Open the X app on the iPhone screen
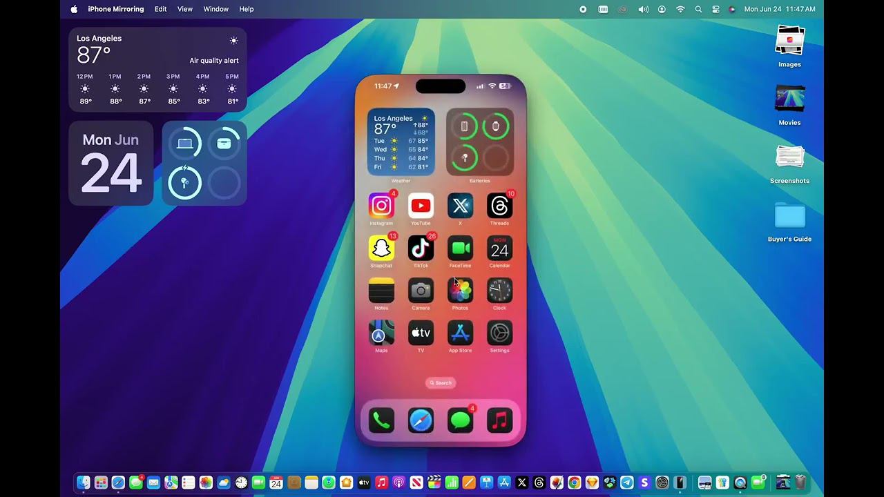 tap(460, 206)
